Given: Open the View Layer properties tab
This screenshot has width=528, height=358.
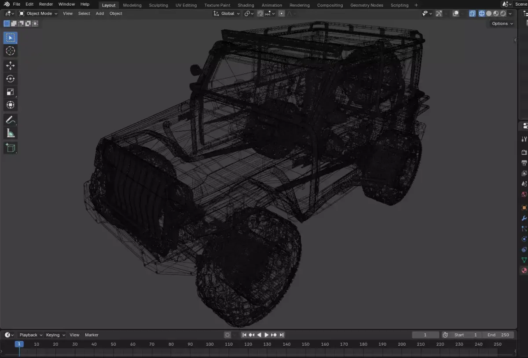Looking at the screenshot, I should coord(524,173).
